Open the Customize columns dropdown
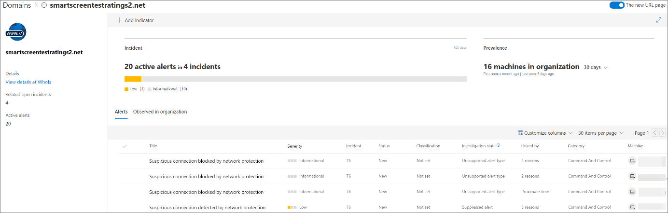The image size is (668, 213). pos(545,133)
